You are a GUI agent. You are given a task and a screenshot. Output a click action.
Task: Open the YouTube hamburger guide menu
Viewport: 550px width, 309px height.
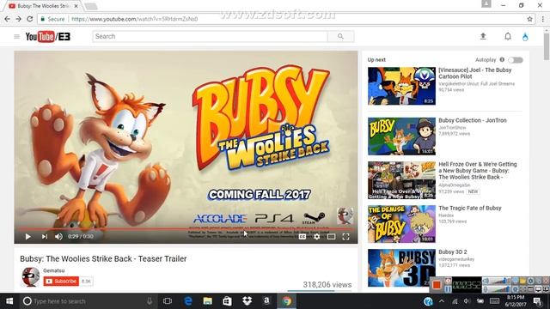[x=16, y=36]
